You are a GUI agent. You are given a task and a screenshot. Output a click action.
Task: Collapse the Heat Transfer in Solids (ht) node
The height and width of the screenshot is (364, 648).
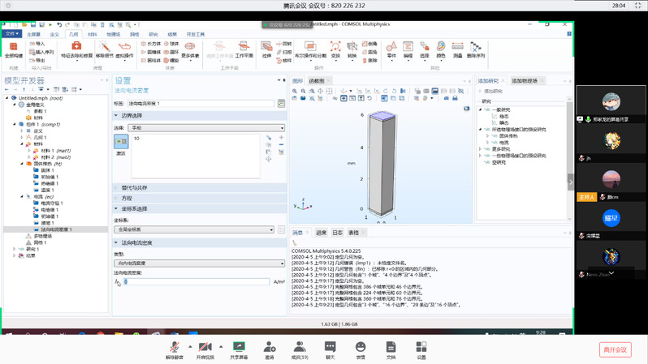tap(22, 164)
